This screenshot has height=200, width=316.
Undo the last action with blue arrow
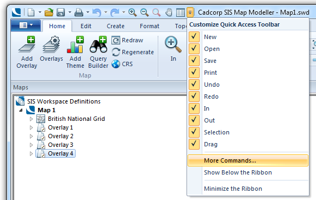(97, 12)
